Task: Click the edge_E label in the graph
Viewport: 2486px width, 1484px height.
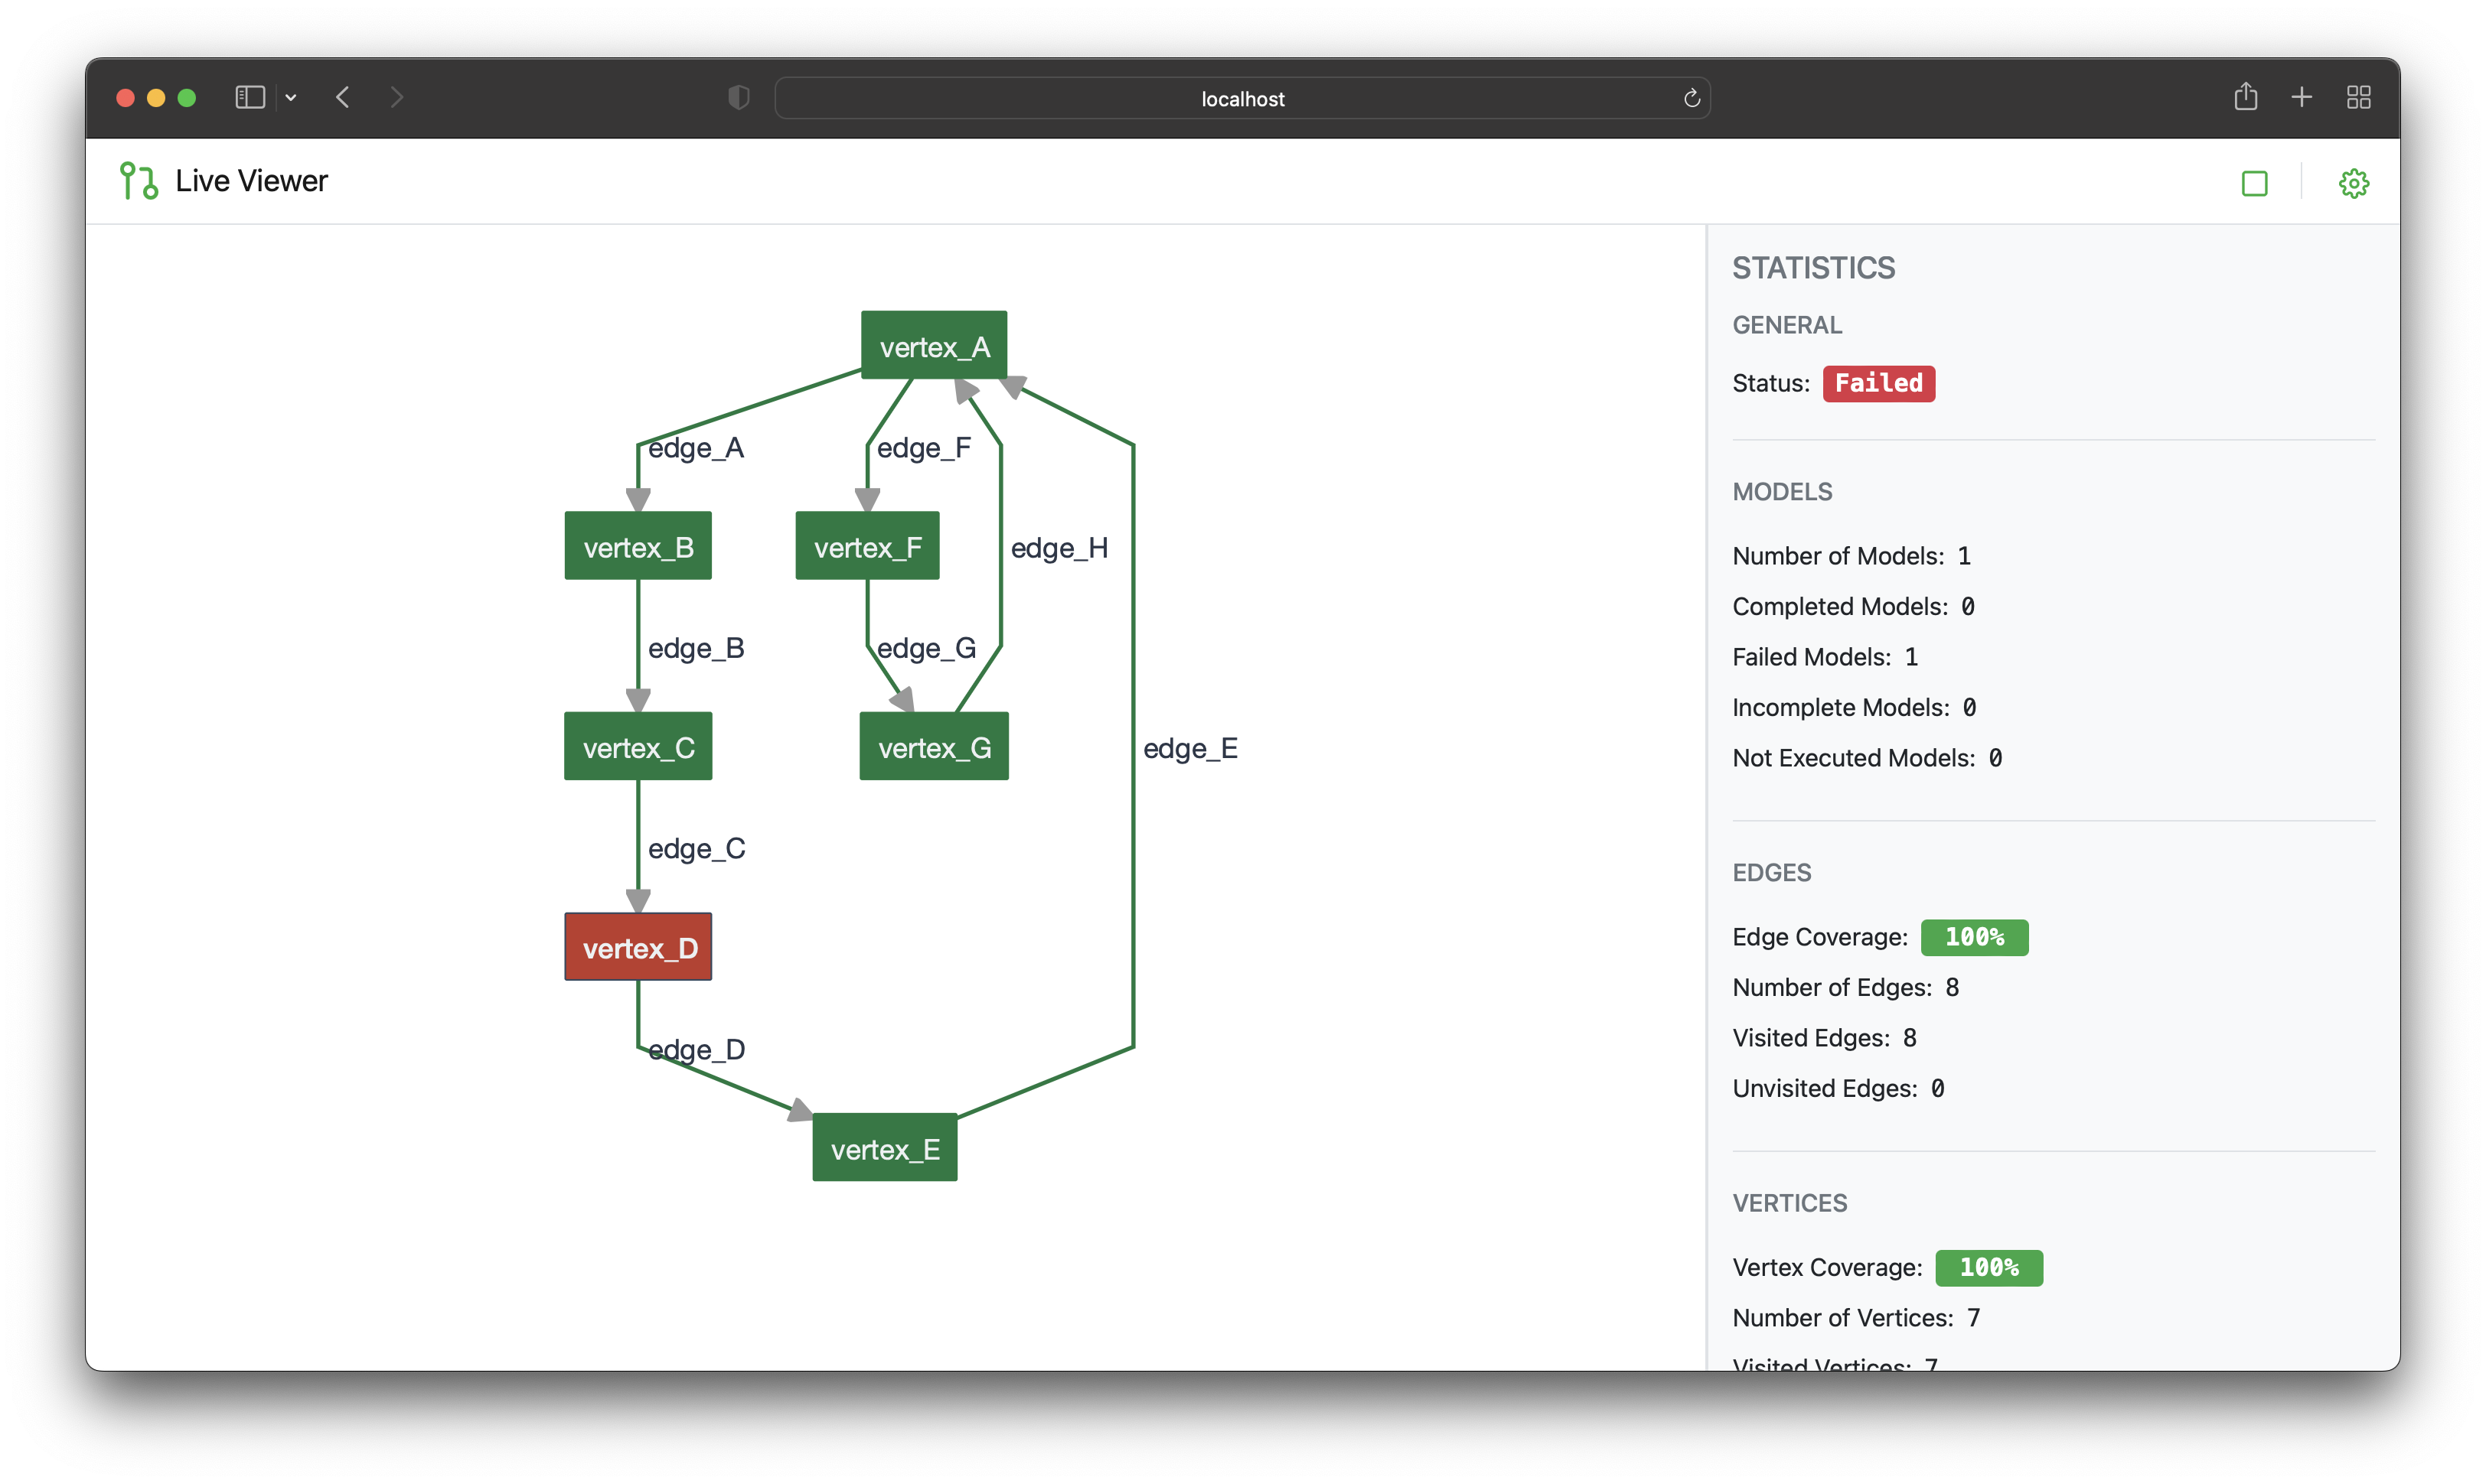Action: [1189, 748]
